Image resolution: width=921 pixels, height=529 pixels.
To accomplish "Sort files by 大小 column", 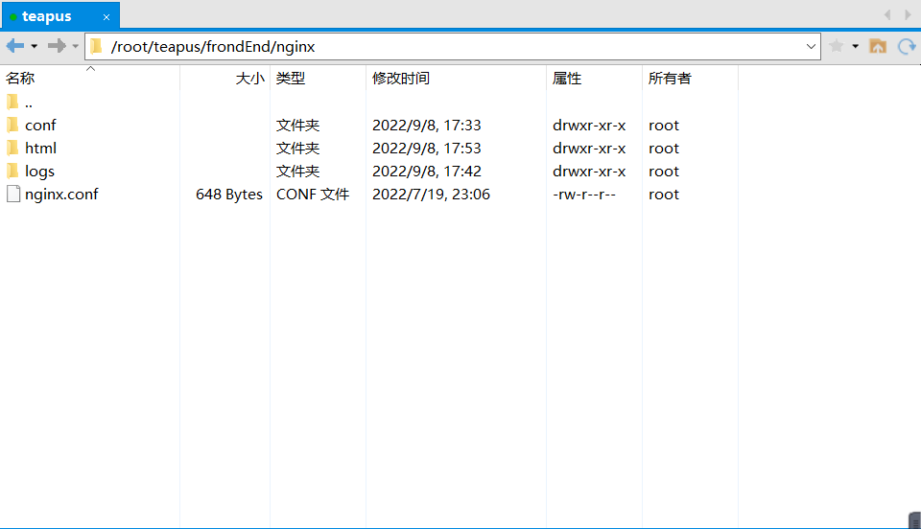I will pos(249,79).
